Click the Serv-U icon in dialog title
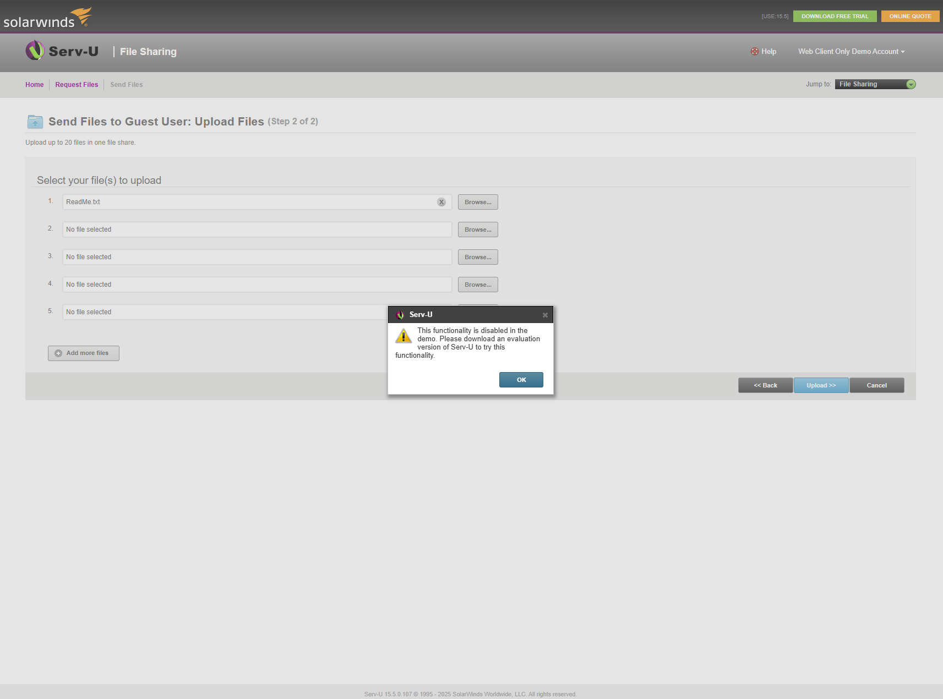Screen dimensions: 943x699 pyautogui.click(x=400, y=315)
